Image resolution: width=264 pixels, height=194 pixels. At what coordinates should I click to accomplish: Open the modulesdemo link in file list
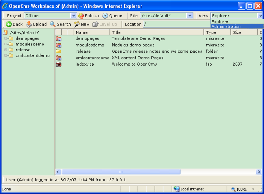pos(90,45)
